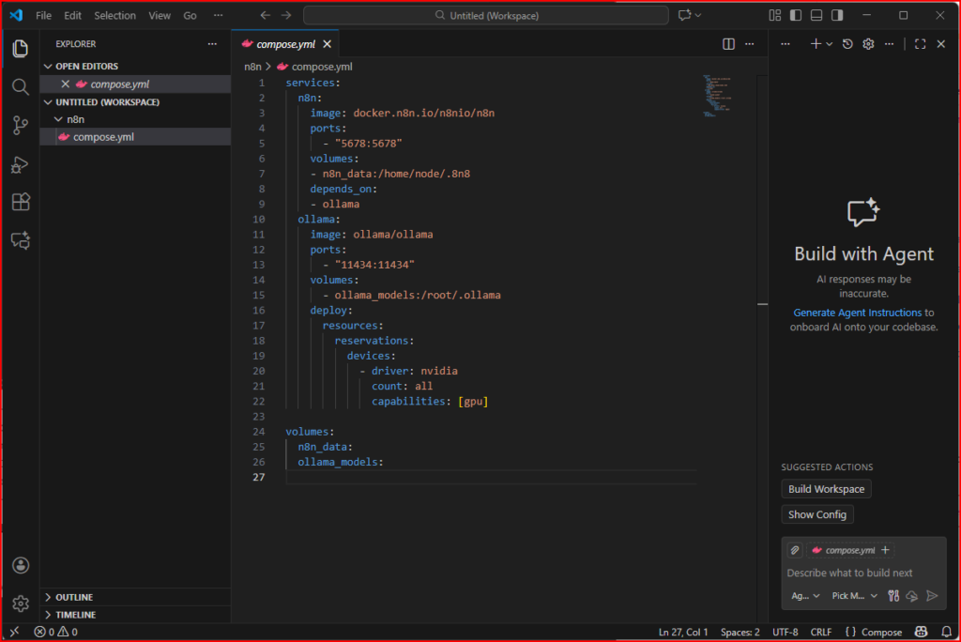Screen dimensions: 961x642
Task: Open the Pick Model dropdown
Action: (854, 596)
